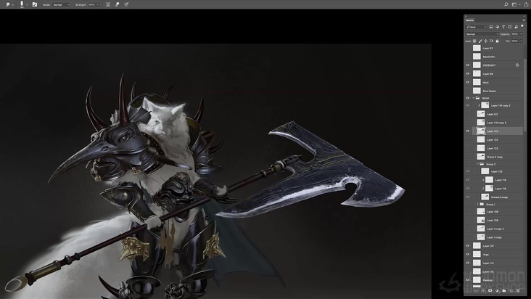Screen dimensions: 531x299
Task: Click Lock All padlock icon
Action: pyautogui.click(x=497, y=41)
